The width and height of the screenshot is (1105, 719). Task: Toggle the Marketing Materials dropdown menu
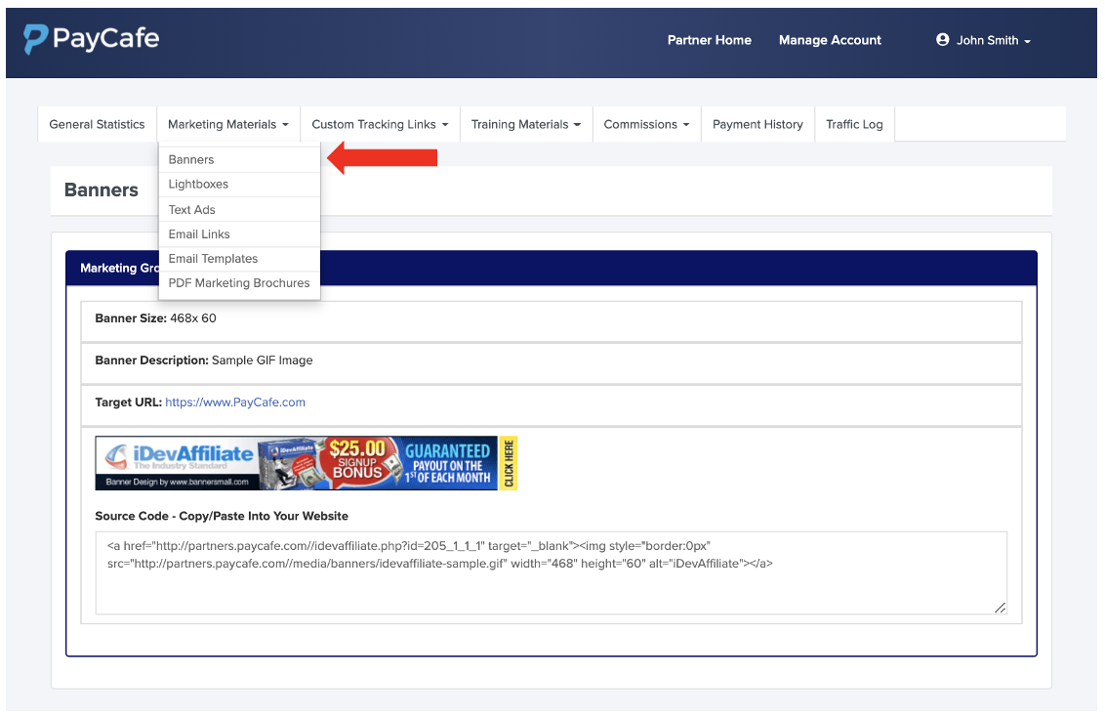tap(228, 124)
